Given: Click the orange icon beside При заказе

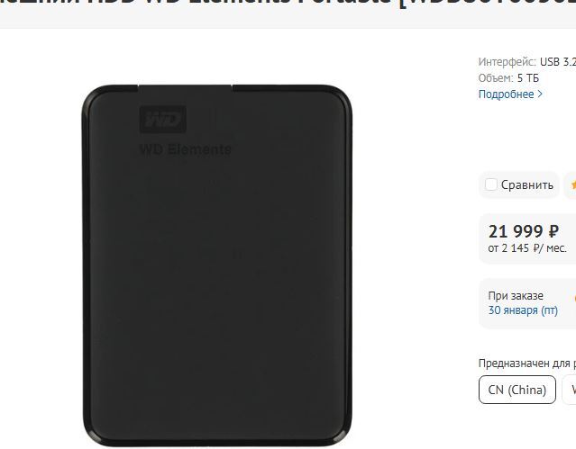Looking at the screenshot, I should 574,298.
